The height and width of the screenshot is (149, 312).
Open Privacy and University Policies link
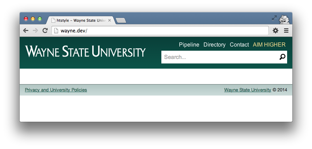click(56, 90)
